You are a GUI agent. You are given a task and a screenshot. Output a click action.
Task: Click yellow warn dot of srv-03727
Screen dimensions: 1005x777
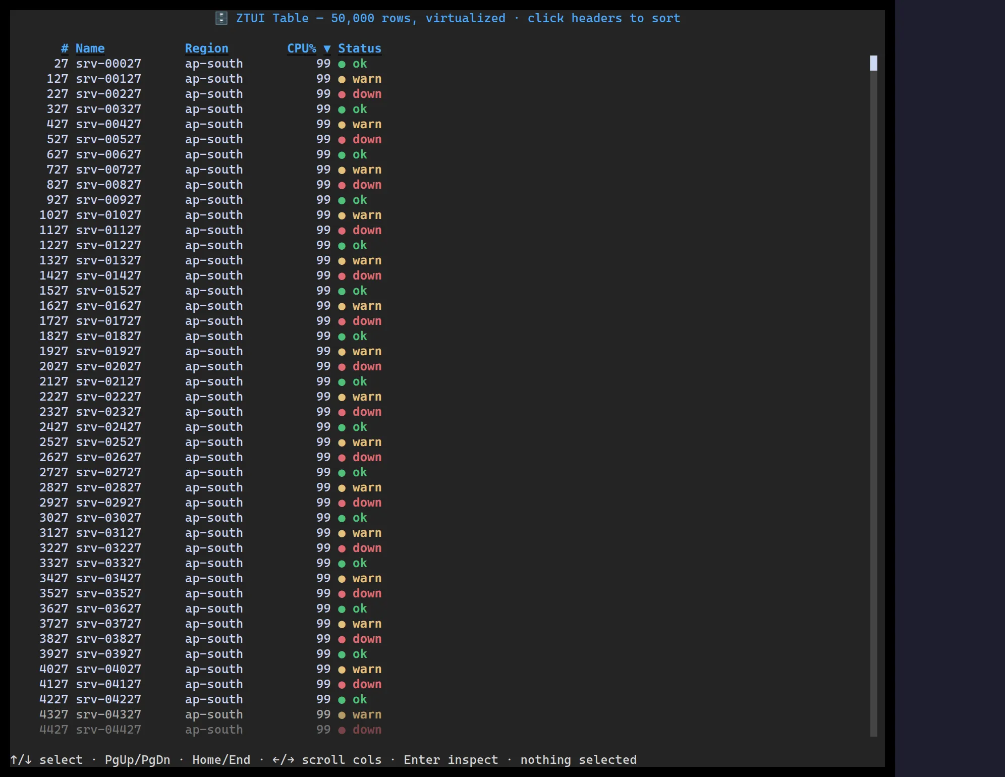tap(342, 624)
